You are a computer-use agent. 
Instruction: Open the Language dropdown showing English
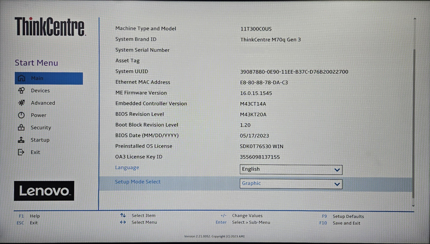[x=291, y=170]
